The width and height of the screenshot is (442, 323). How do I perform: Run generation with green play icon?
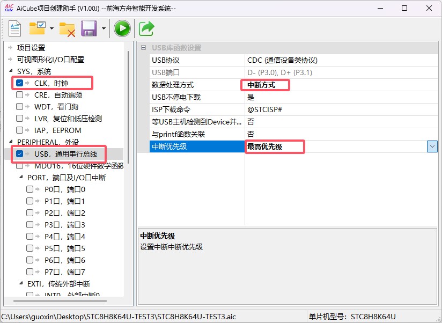[x=122, y=28]
